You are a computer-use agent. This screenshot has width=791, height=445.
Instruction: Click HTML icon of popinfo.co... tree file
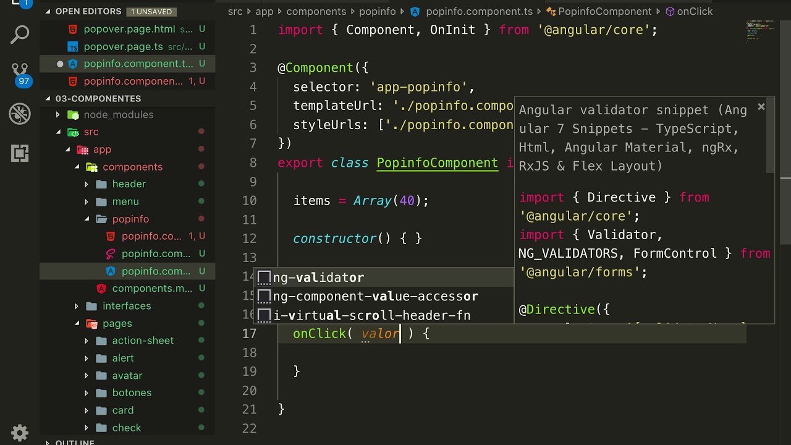(111, 236)
